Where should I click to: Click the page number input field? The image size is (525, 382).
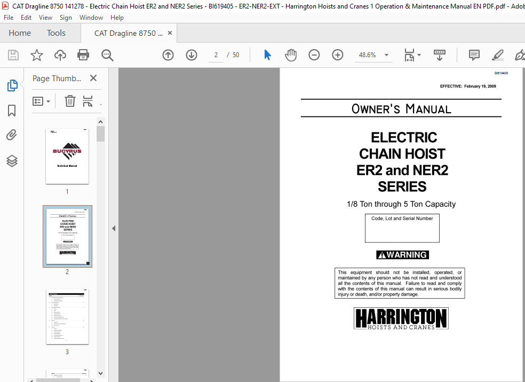[x=216, y=55]
